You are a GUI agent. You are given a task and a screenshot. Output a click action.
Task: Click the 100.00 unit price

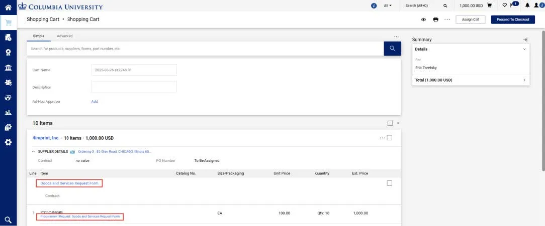(285, 213)
